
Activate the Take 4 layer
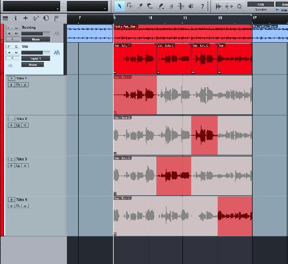coord(11,206)
